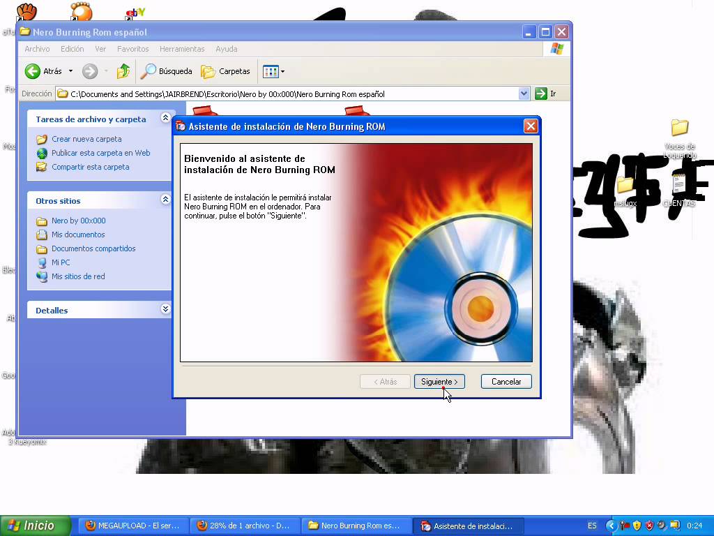Collapse Tareas de archivo y carpeta panel
714x536 pixels.
[x=165, y=118]
